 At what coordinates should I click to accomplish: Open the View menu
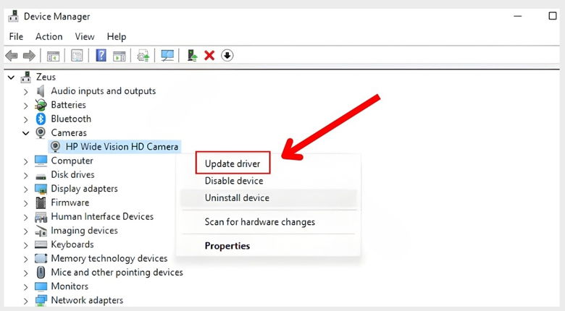pos(85,36)
